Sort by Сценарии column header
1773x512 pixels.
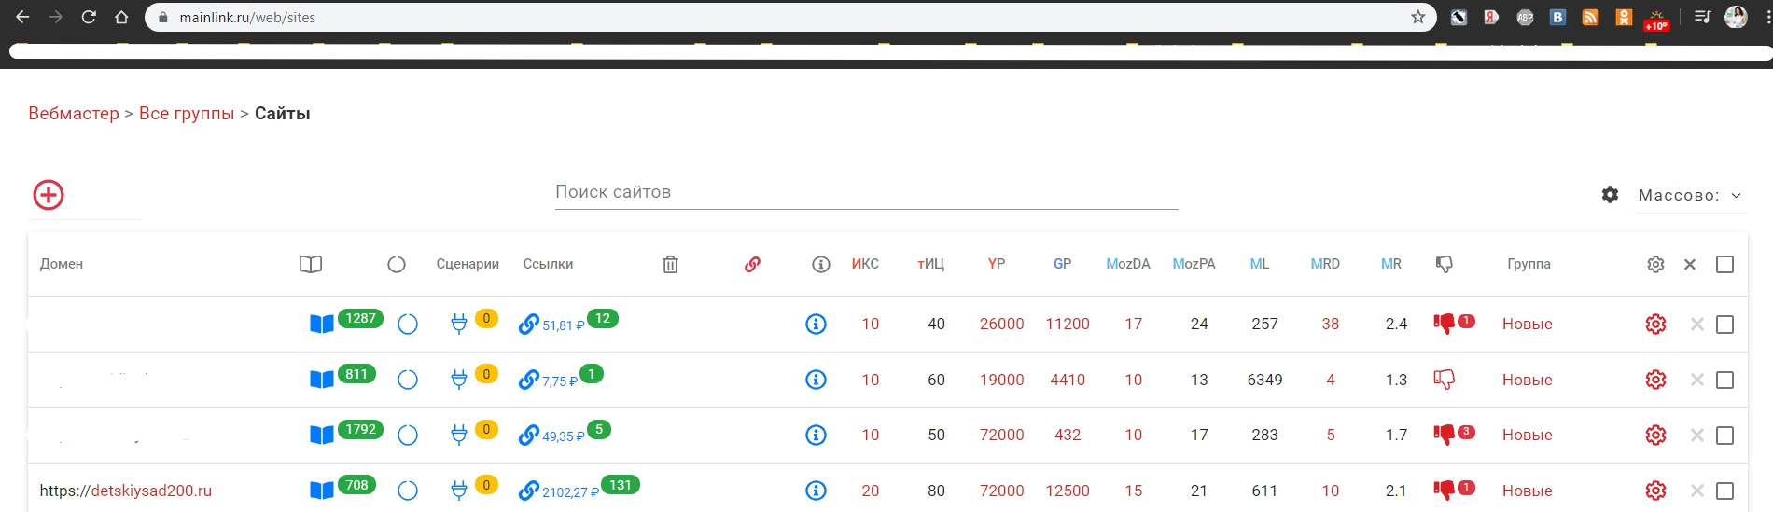468,264
